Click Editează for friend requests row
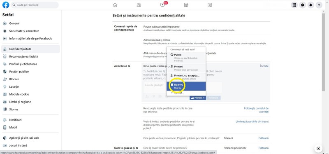This screenshot has width=329, height=154. (x=263, y=148)
